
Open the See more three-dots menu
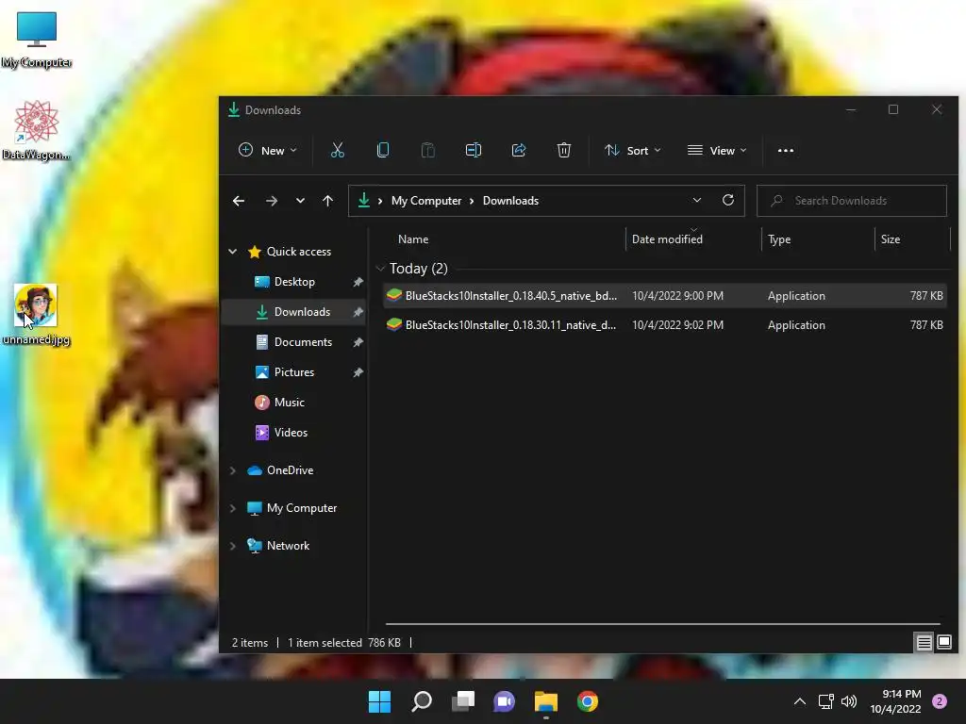(786, 150)
